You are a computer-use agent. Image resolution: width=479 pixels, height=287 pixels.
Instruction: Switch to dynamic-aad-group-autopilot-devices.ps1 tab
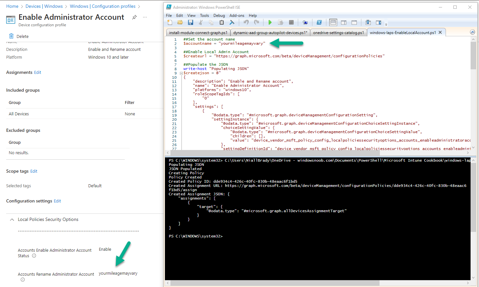270,32
